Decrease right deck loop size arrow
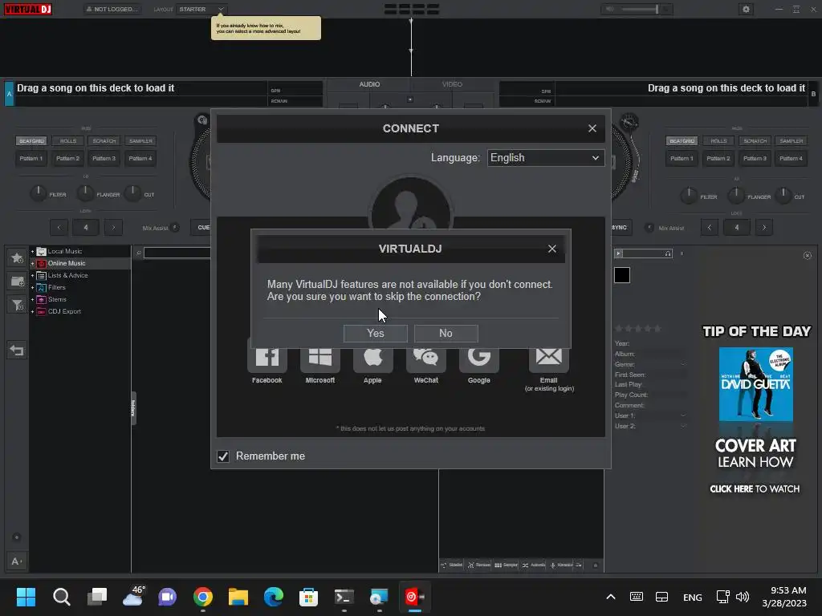 click(710, 227)
